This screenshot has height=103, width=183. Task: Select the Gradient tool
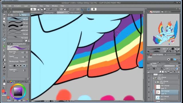click(x=4, y=67)
